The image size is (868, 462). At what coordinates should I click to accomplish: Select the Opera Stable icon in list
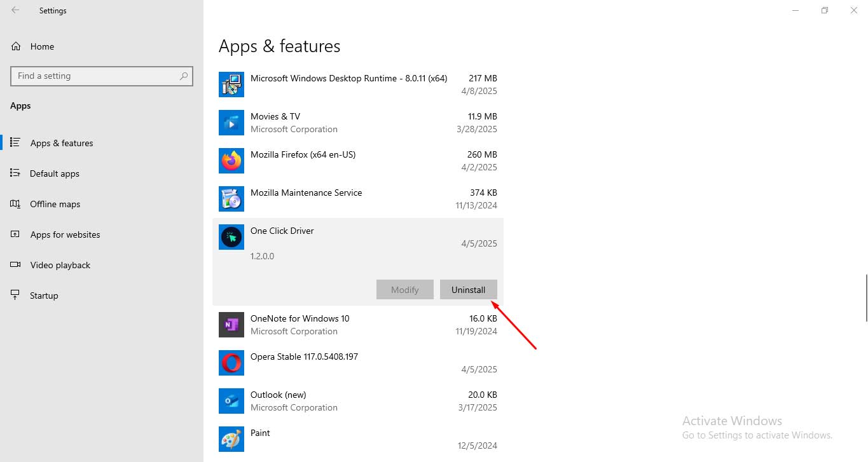click(x=231, y=363)
